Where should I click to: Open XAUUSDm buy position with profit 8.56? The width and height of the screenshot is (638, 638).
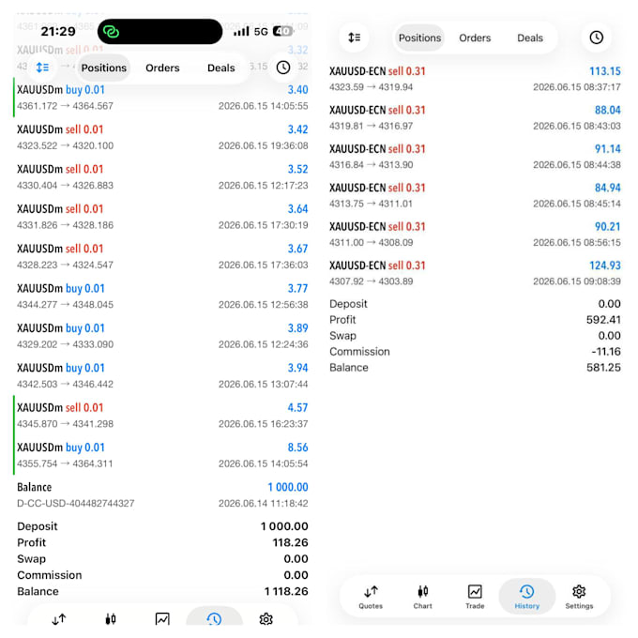pyautogui.click(x=162, y=455)
